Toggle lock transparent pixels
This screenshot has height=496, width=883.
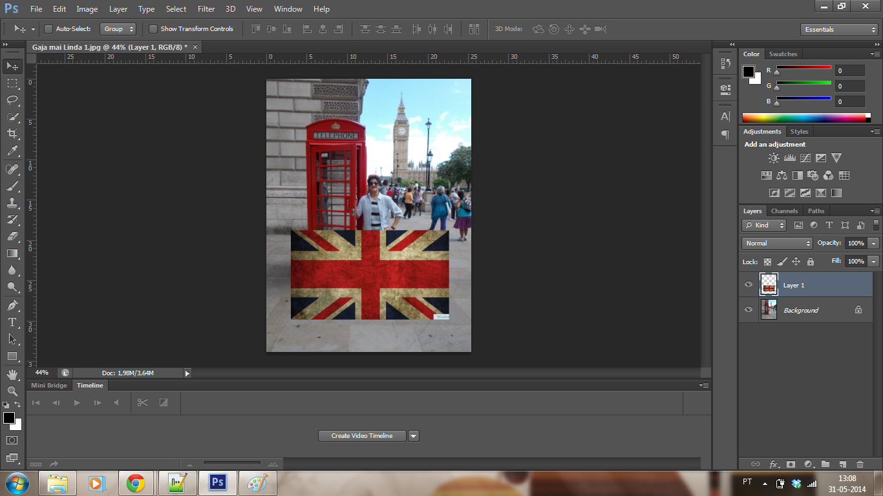click(767, 262)
